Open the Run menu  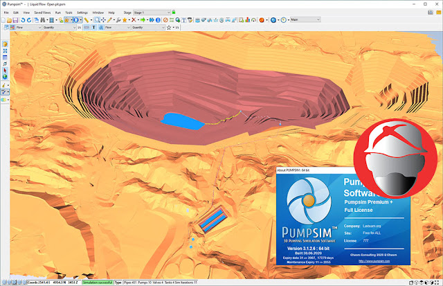click(x=58, y=12)
